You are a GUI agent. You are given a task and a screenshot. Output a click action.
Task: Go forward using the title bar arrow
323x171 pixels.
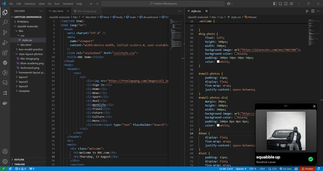pos(97,4)
